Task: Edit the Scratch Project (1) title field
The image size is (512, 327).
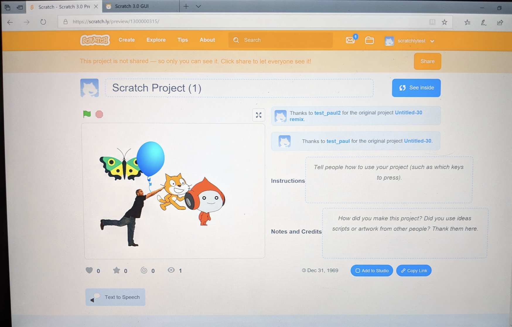Action: coord(239,88)
